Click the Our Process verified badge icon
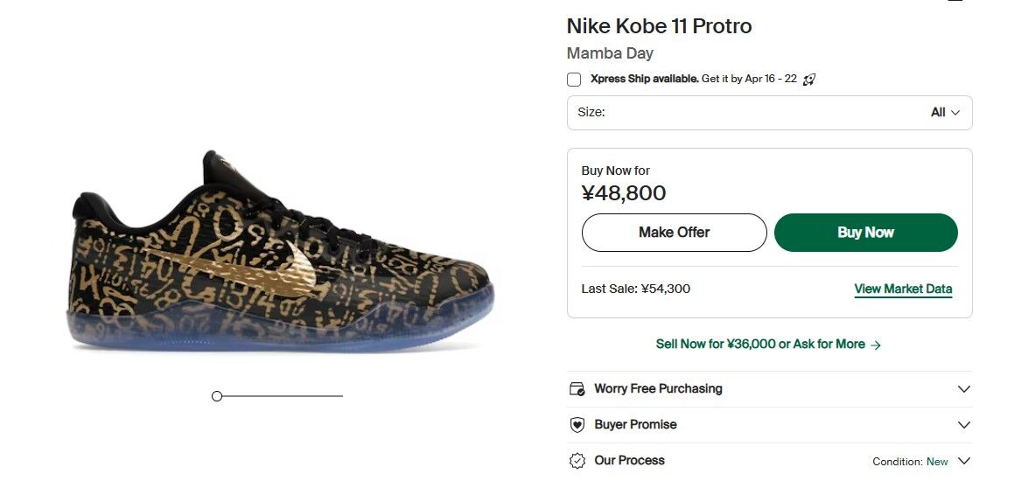1035x488 pixels. click(577, 461)
